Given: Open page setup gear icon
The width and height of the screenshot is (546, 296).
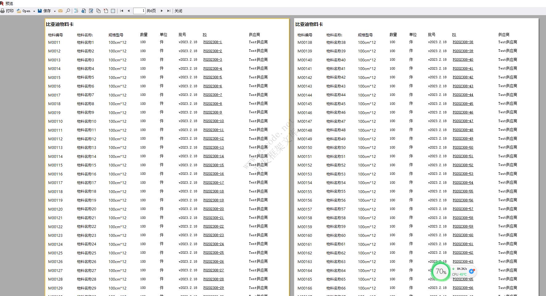Looking at the screenshot, I should 84,11.
